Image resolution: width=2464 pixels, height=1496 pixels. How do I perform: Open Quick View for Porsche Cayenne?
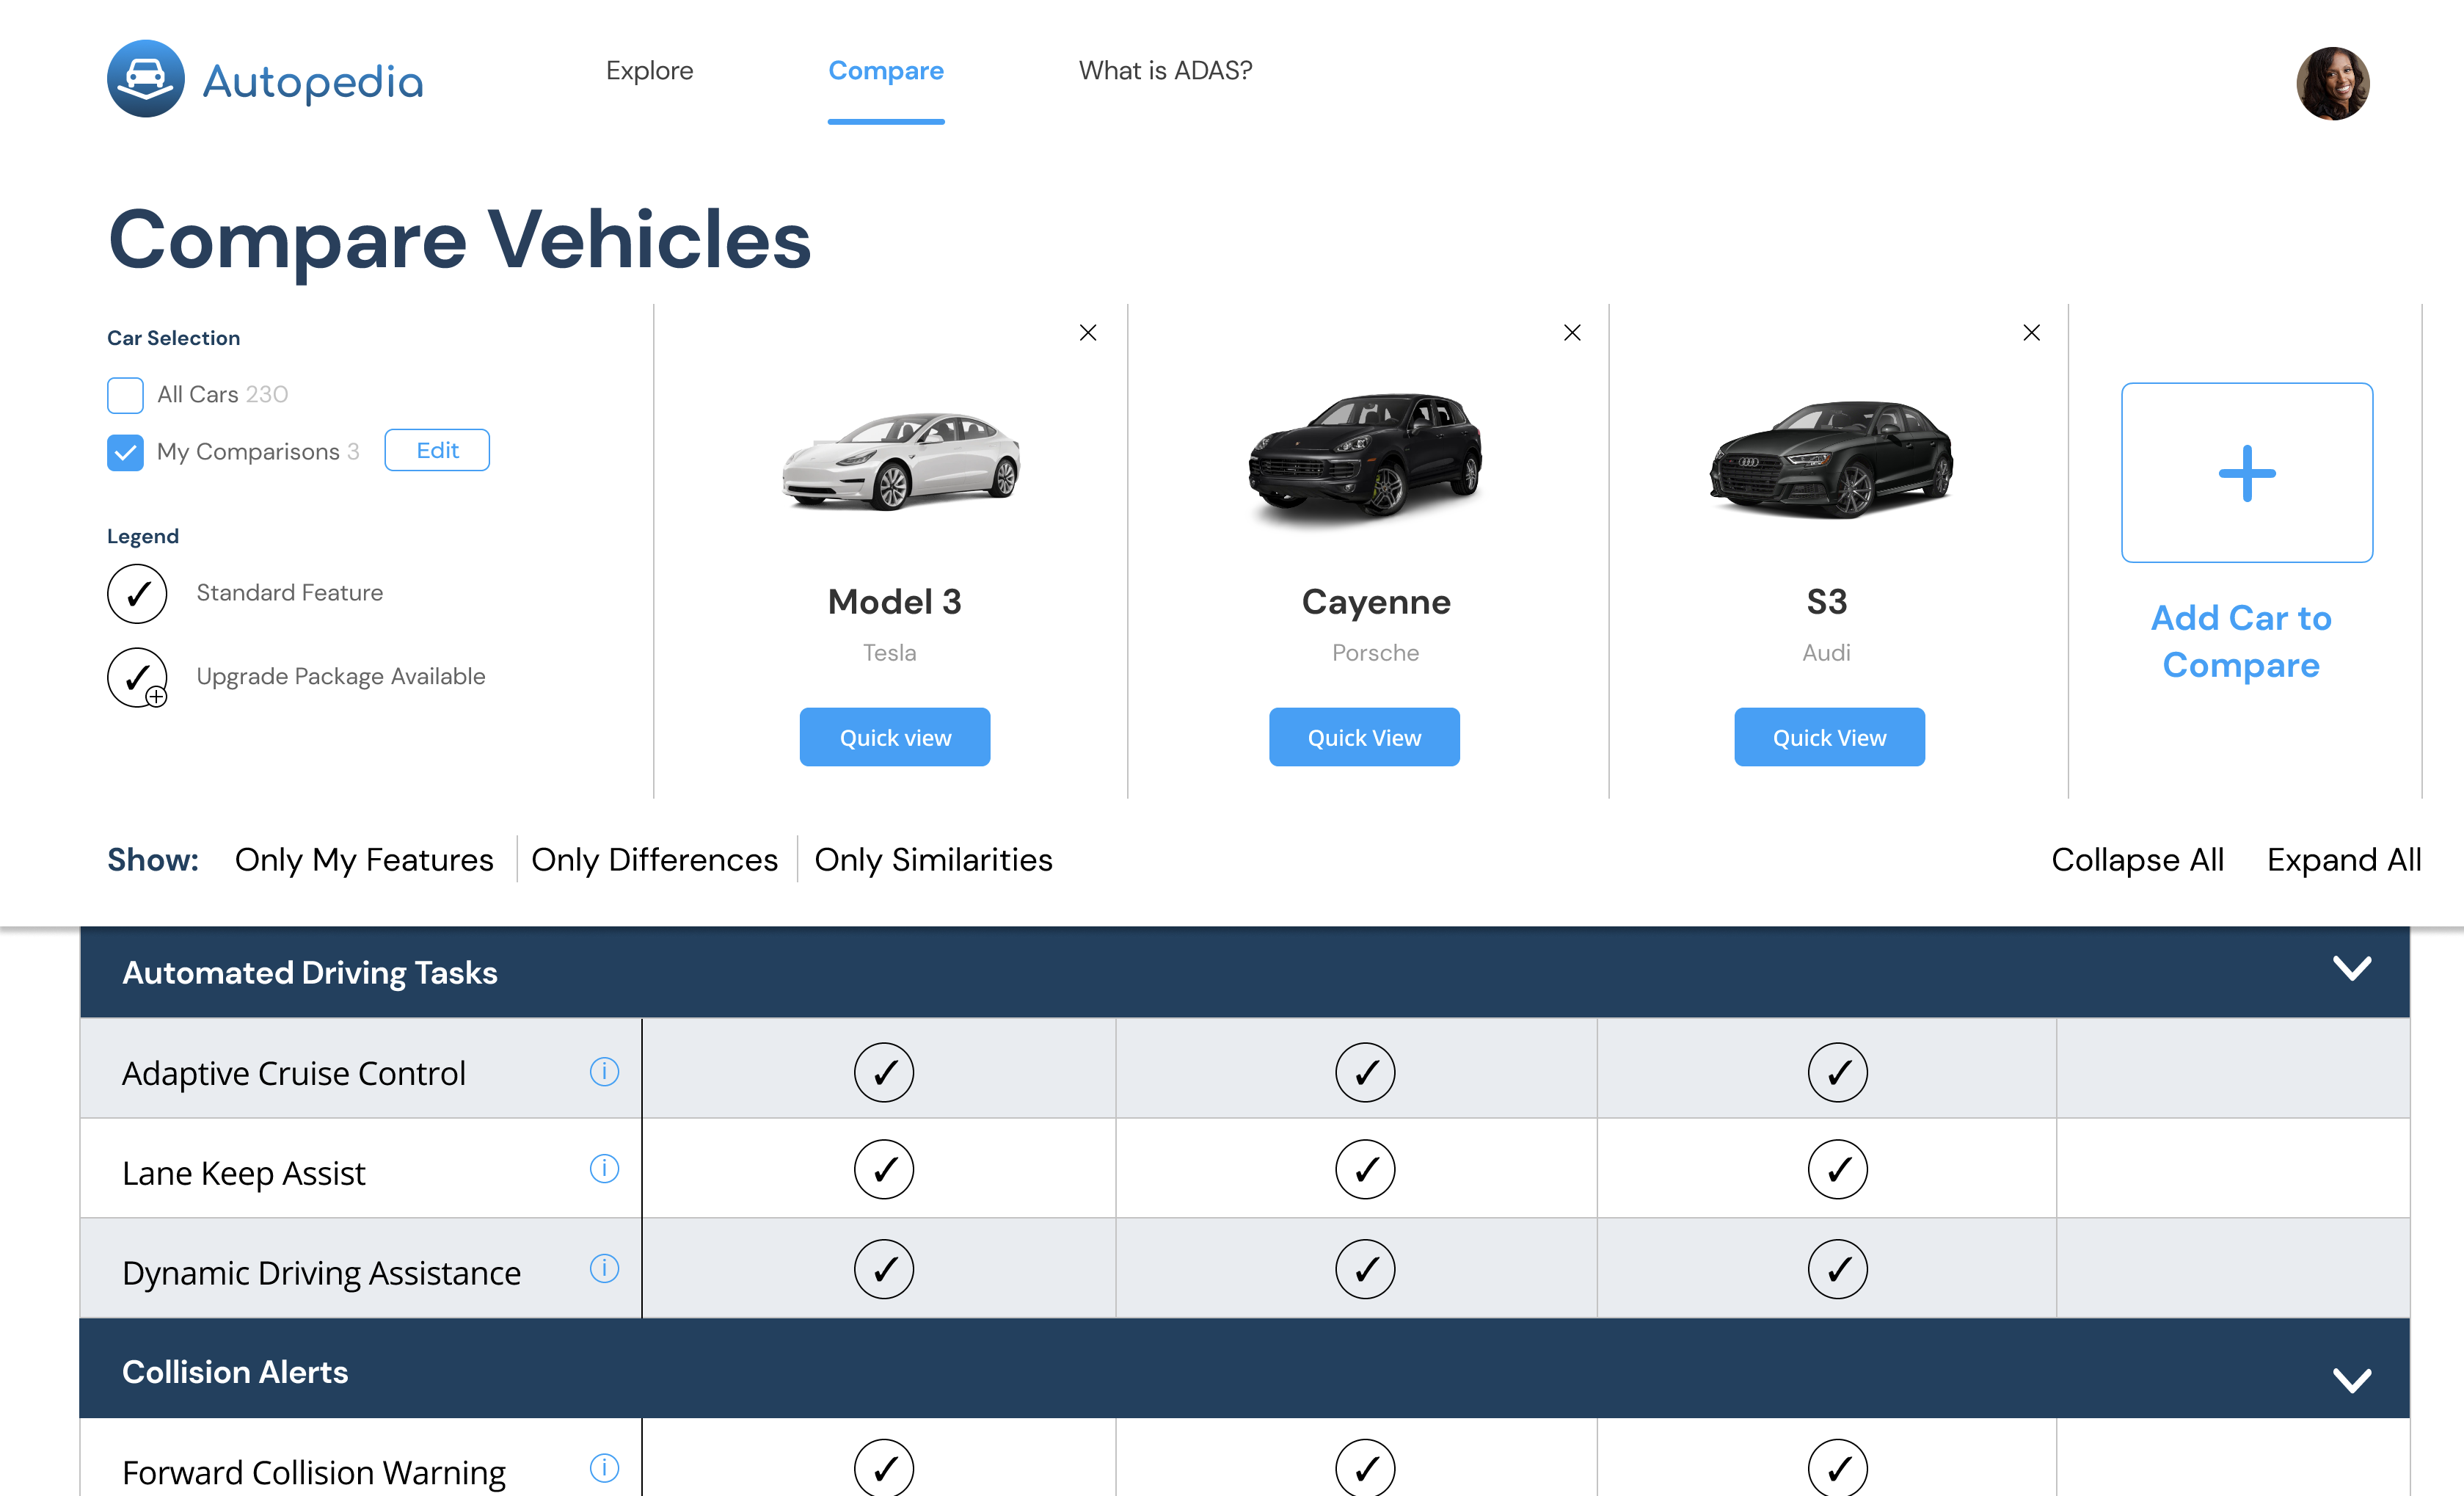pyautogui.click(x=1364, y=736)
